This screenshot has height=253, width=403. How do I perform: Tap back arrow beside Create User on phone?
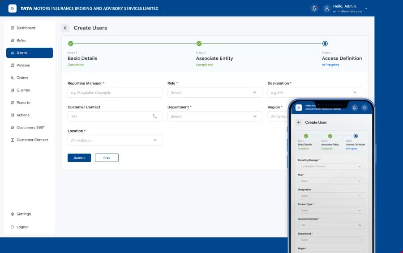pyautogui.click(x=299, y=122)
